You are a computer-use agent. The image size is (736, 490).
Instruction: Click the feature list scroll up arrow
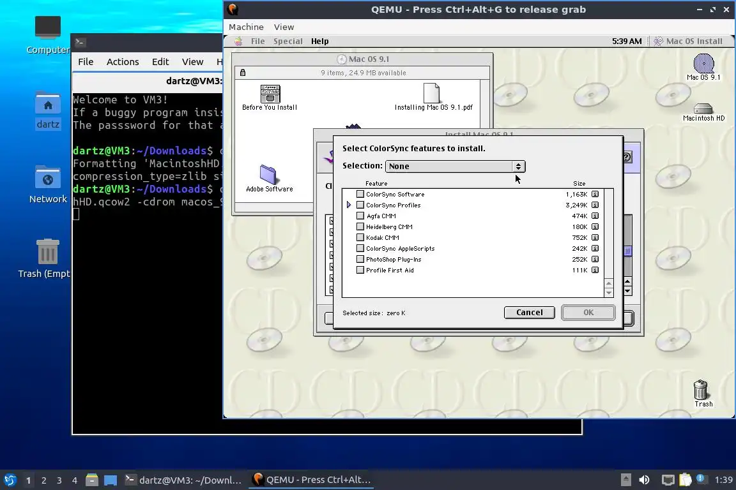click(x=608, y=284)
